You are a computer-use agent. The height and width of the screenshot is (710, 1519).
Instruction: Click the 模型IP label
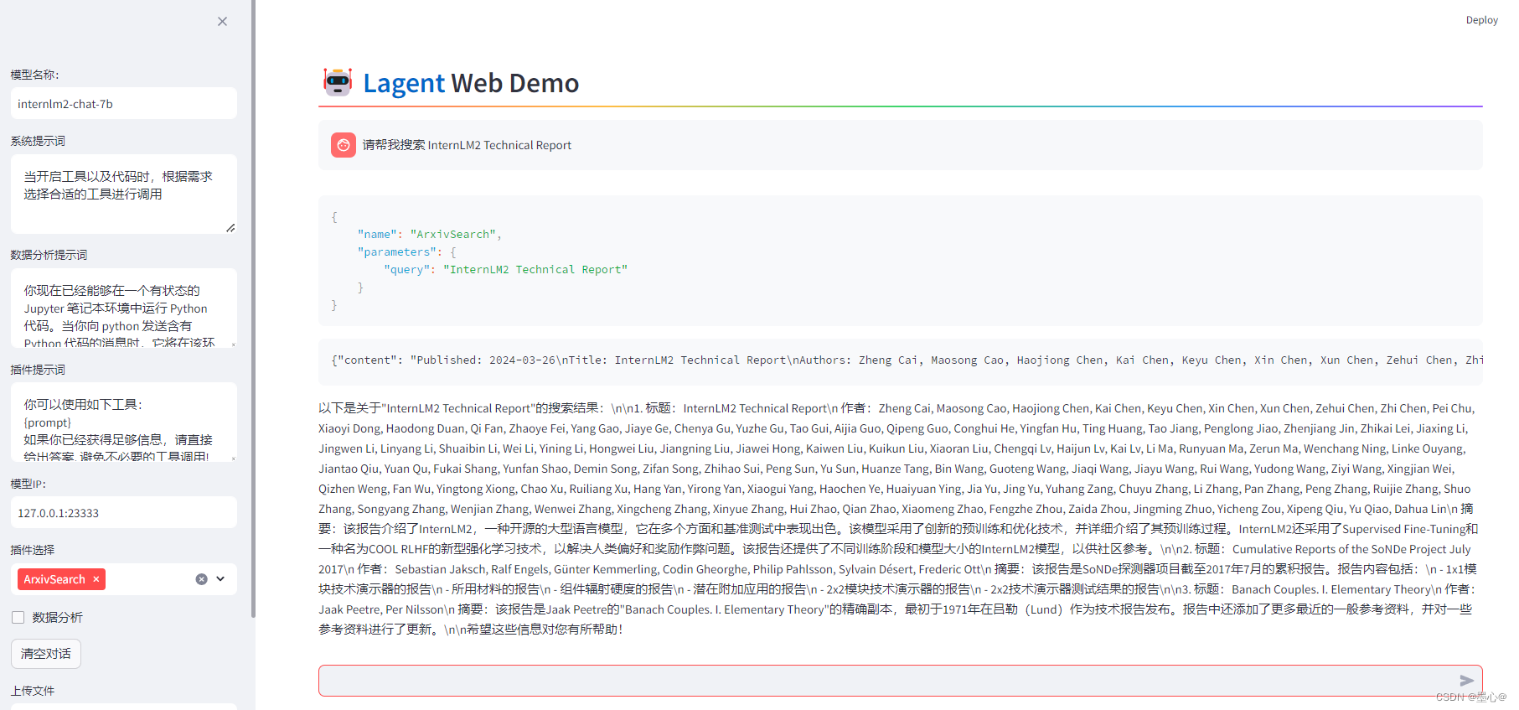point(28,484)
